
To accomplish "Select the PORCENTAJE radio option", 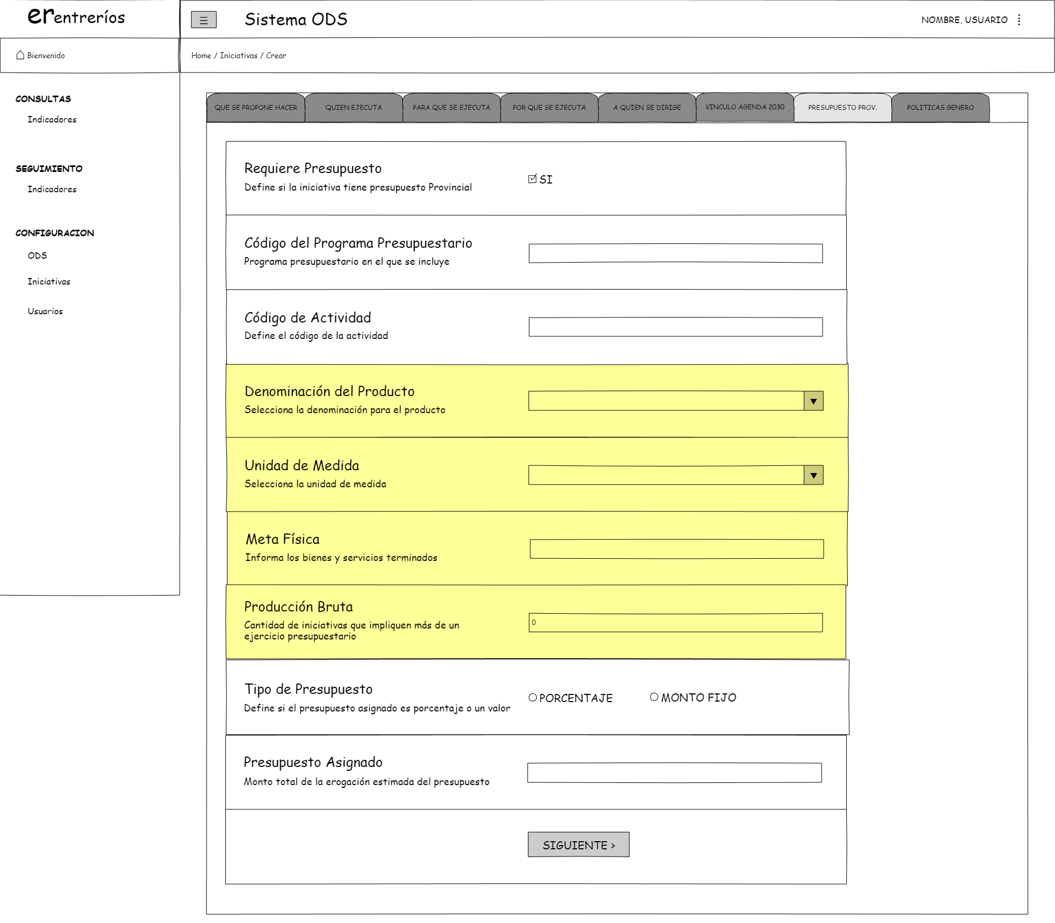I will coord(532,697).
